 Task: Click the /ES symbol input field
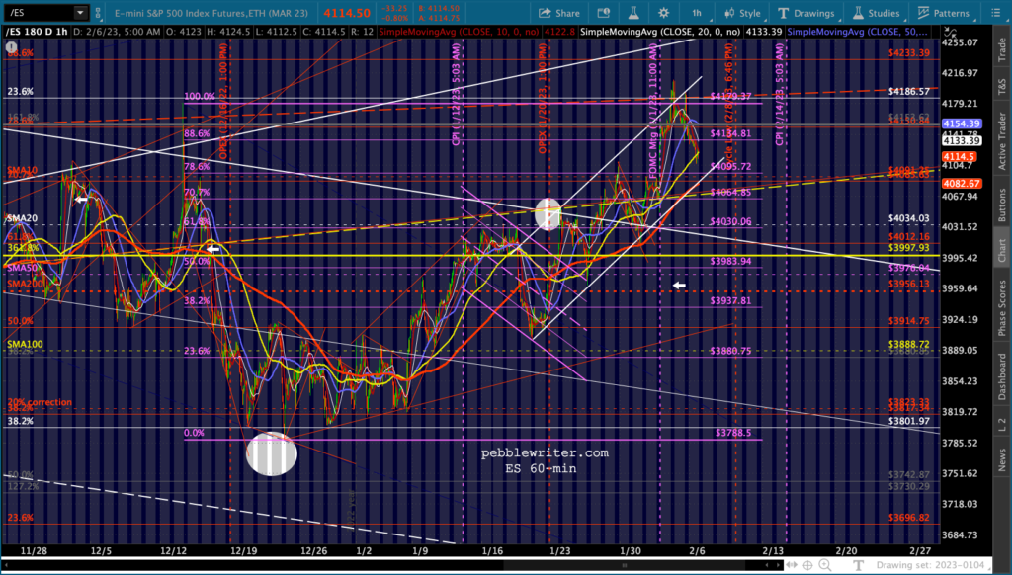(x=39, y=13)
